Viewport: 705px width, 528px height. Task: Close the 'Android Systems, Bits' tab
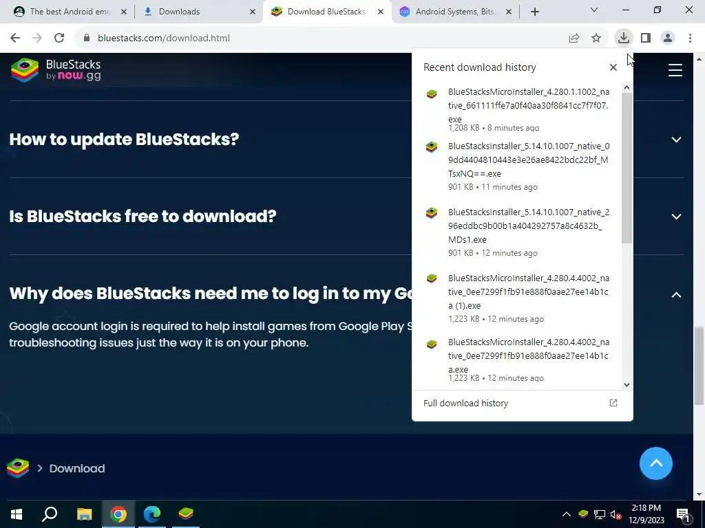pyautogui.click(x=509, y=12)
